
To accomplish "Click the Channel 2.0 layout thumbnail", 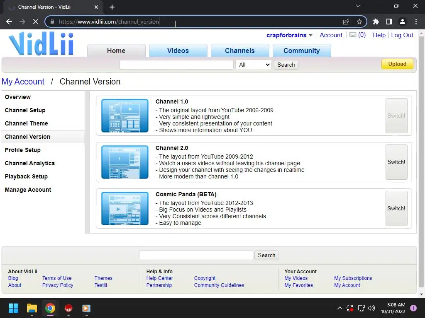I will (x=125, y=162).
